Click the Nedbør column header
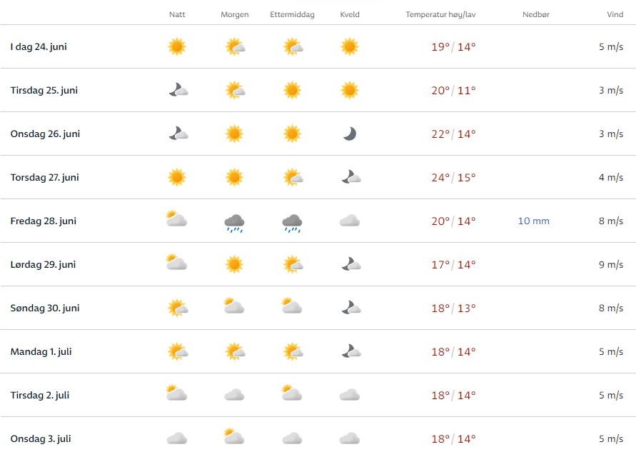Viewport: 636px width, 452px height. [535, 15]
